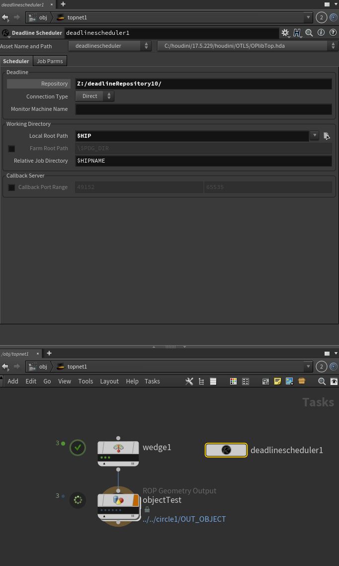
Task: Open the Connection Type Direct dropdown
Action: coord(95,96)
